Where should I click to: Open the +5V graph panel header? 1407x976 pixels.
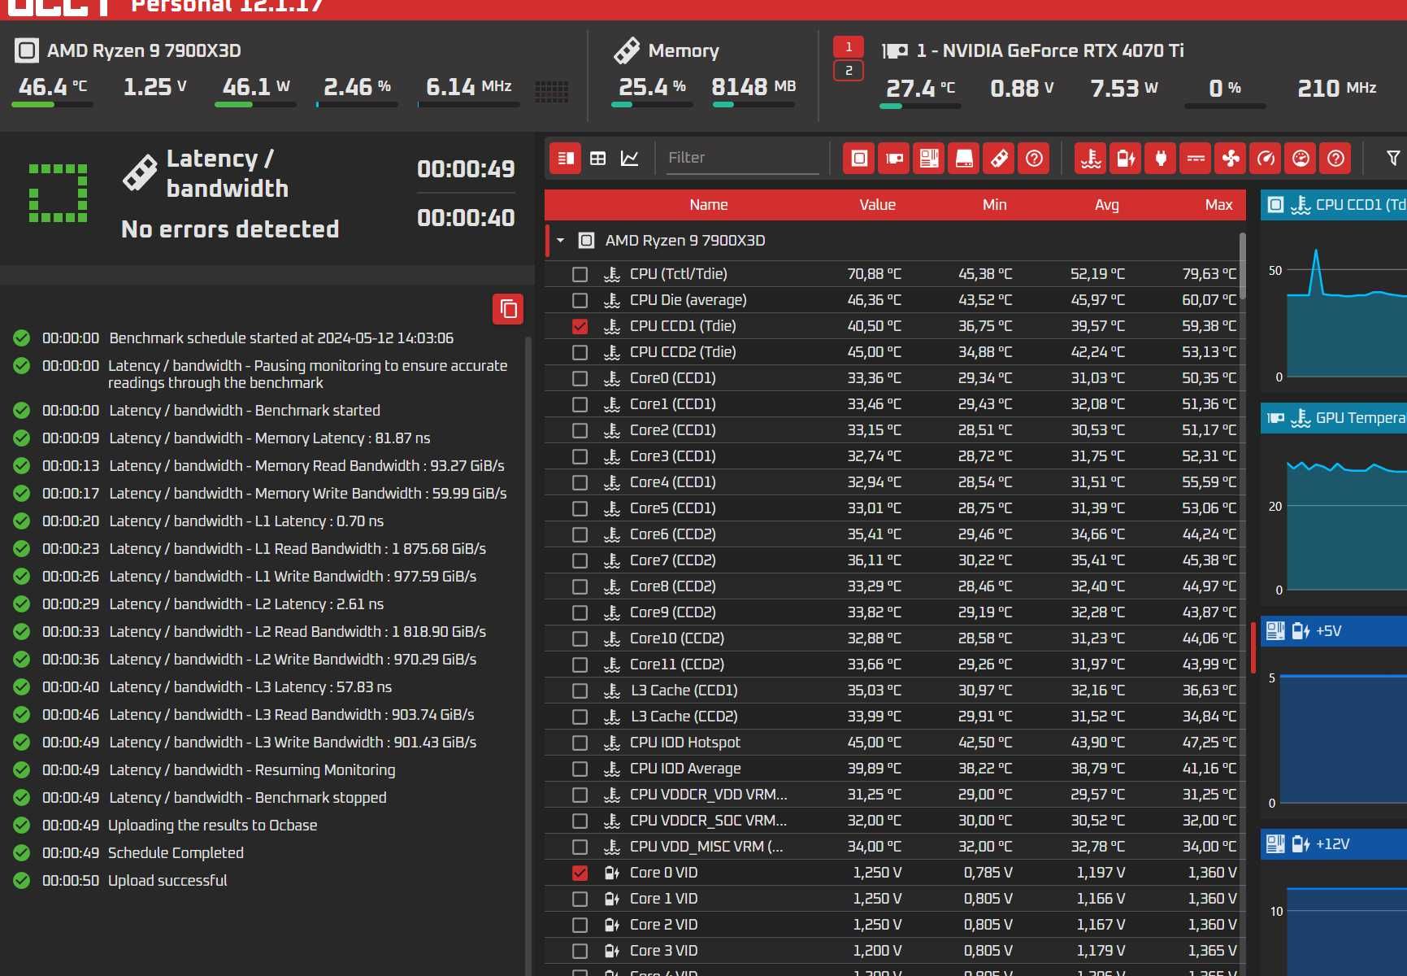(x=1334, y=631)
